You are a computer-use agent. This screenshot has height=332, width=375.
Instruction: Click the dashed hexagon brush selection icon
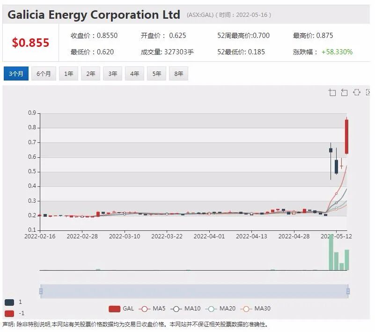click(357, 92)
